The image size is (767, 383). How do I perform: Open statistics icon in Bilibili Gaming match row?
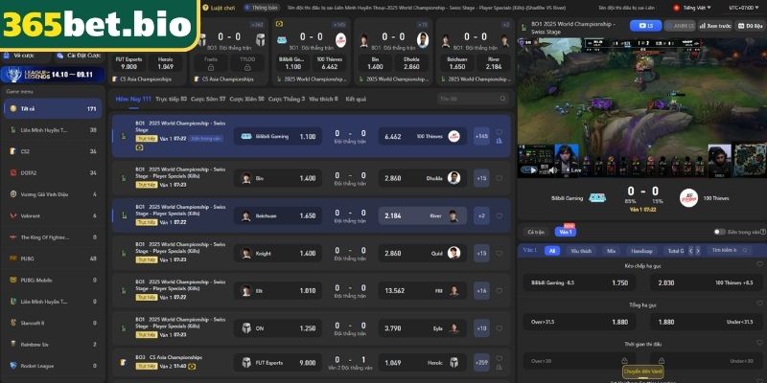pyautogui.click(x=499, y=141)
